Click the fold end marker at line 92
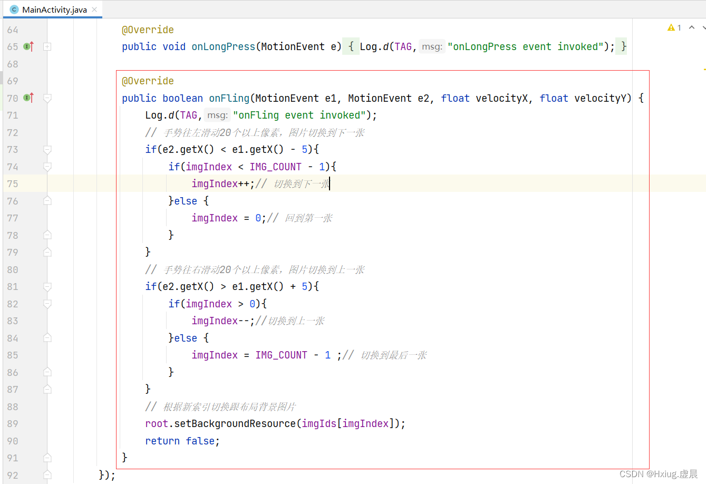Viewport: 706px width, 484px height. pos(47,475)
